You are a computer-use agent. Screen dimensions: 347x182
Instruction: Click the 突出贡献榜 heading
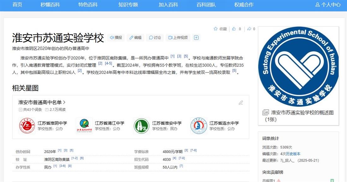point(273,172)
